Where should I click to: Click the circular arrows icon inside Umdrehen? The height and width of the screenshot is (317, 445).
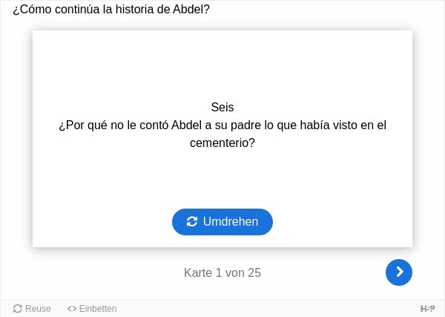click(192, 222)
